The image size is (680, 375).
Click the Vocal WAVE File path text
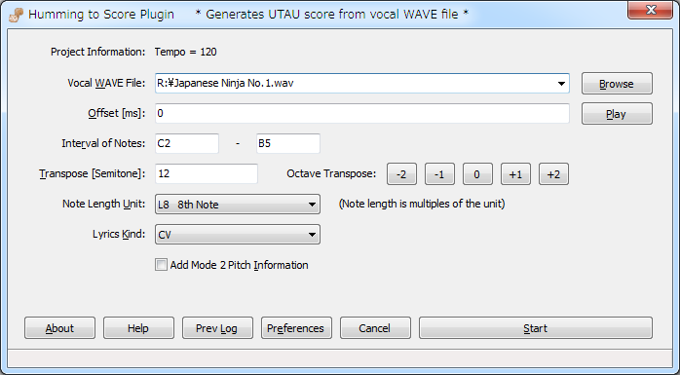(x=225, y=83)
